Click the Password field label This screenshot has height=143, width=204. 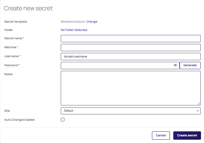[x=12, y=65]
